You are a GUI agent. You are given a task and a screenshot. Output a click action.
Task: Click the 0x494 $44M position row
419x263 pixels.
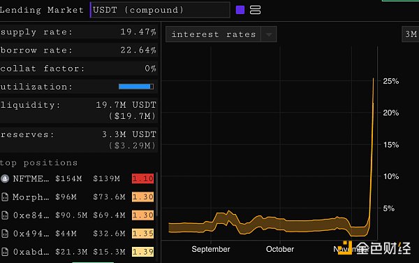coord(78,234)
